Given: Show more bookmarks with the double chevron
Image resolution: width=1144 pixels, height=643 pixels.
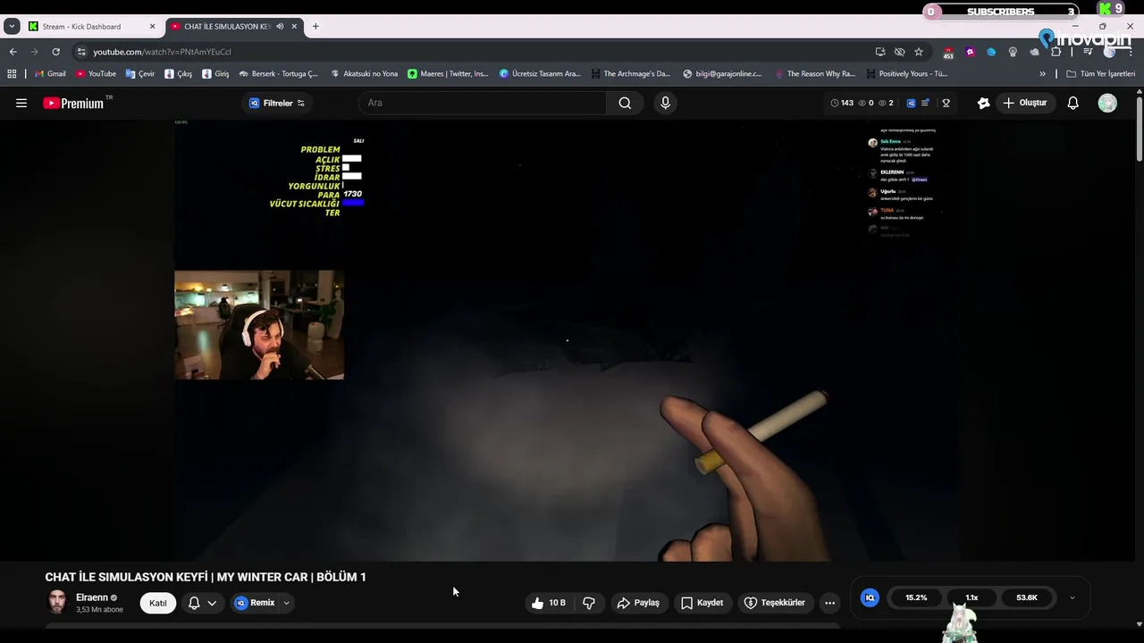Looking at the screenshot, I should (x=1042, y=74).
